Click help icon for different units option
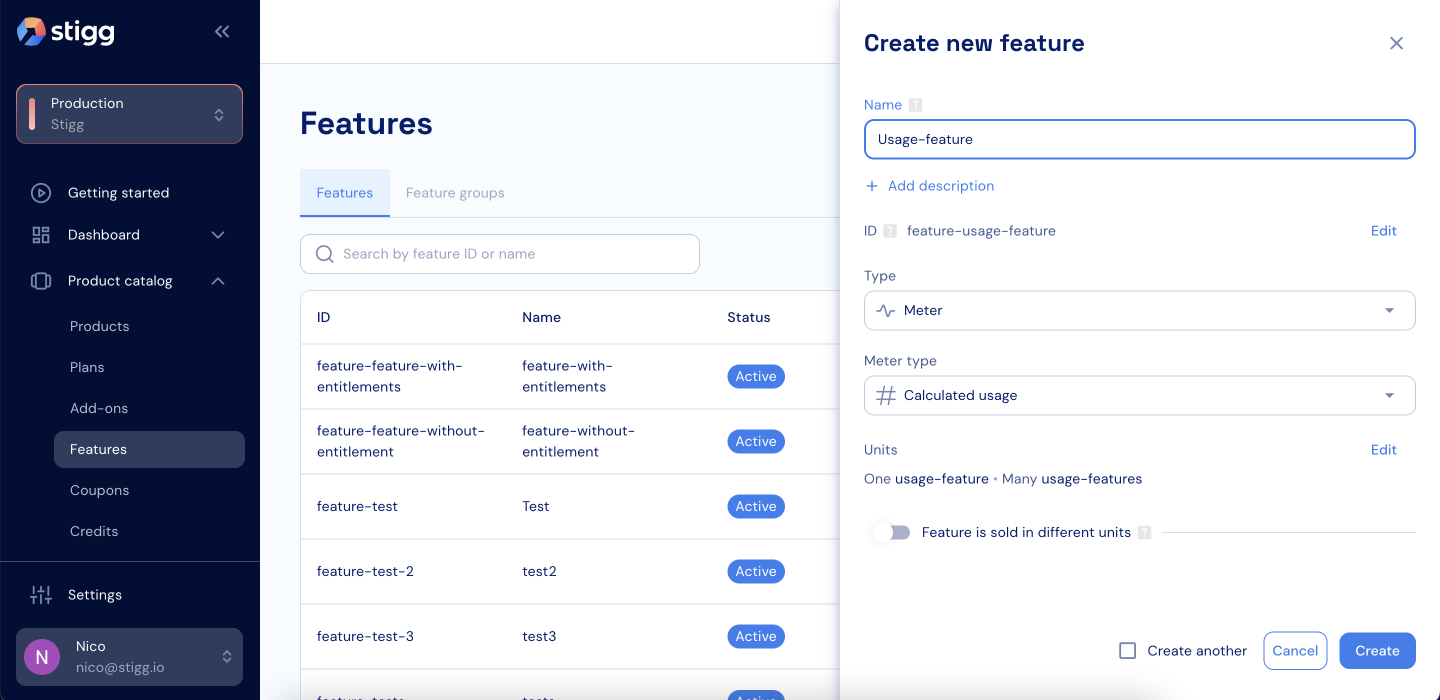 tap(1144, 532)
